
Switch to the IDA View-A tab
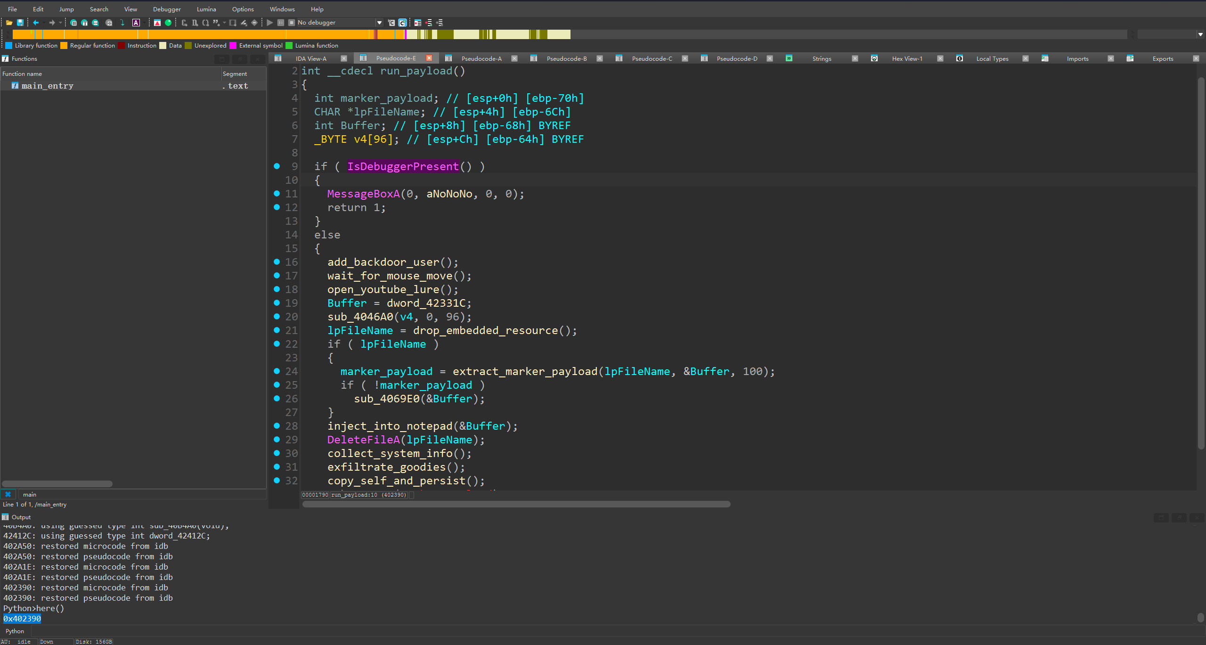tap(311, 58)
